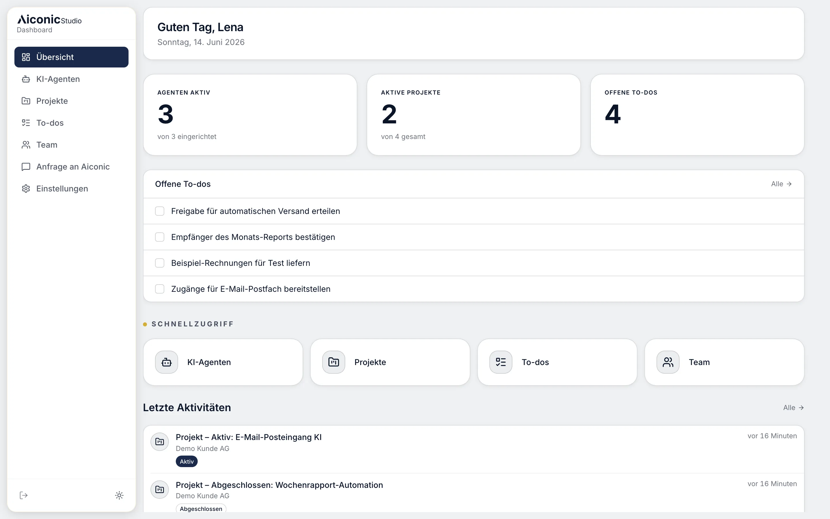
Task: Click the 'Empfänger des Monats-Reports bestätigen' text
Action: point(253,237)
